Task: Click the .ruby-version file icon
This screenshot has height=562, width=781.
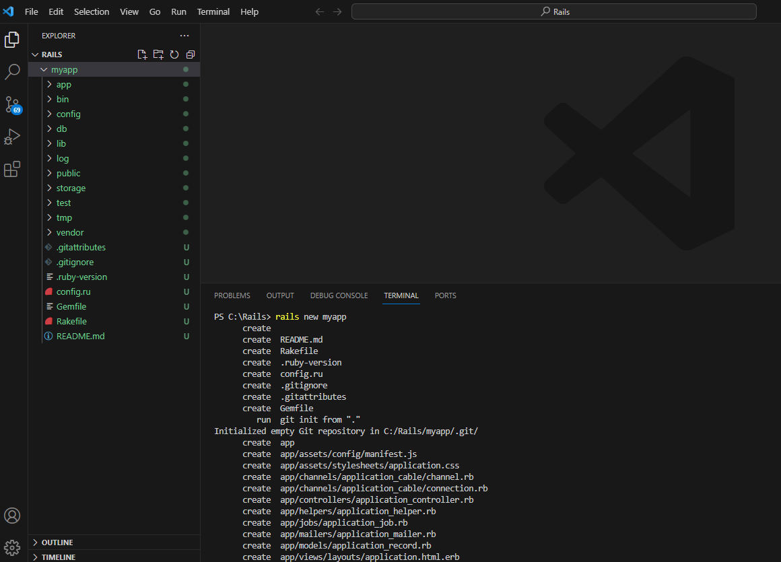Action: [x=48, y=277]
